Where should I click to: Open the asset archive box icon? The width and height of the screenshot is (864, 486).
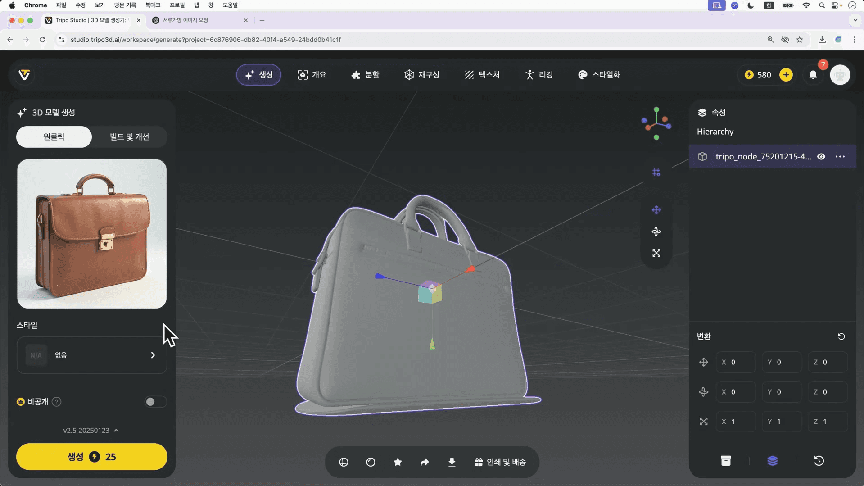pyautogui.click(x=726, y=461)
